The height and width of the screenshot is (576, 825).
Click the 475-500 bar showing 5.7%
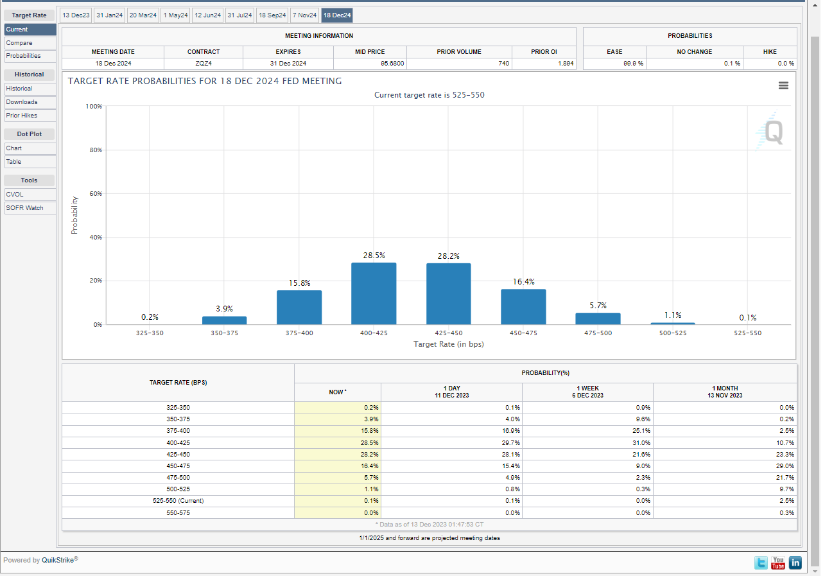[x=598, y=319]
